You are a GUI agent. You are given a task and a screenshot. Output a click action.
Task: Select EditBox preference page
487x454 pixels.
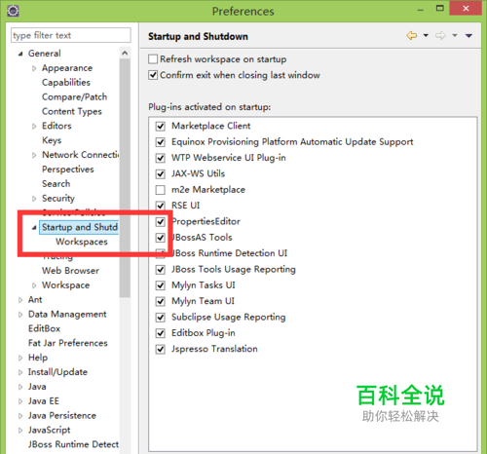click(44, 328)
